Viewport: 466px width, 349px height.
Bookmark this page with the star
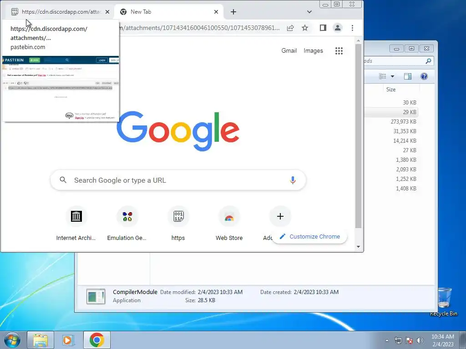pos(304,28)
